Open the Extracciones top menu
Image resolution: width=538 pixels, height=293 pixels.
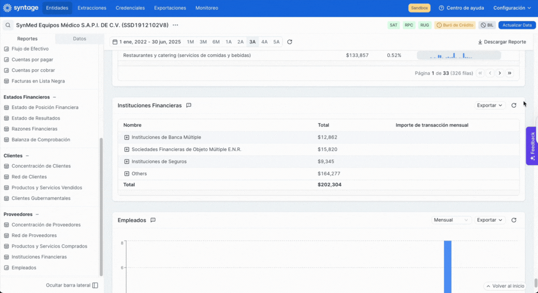92,8
